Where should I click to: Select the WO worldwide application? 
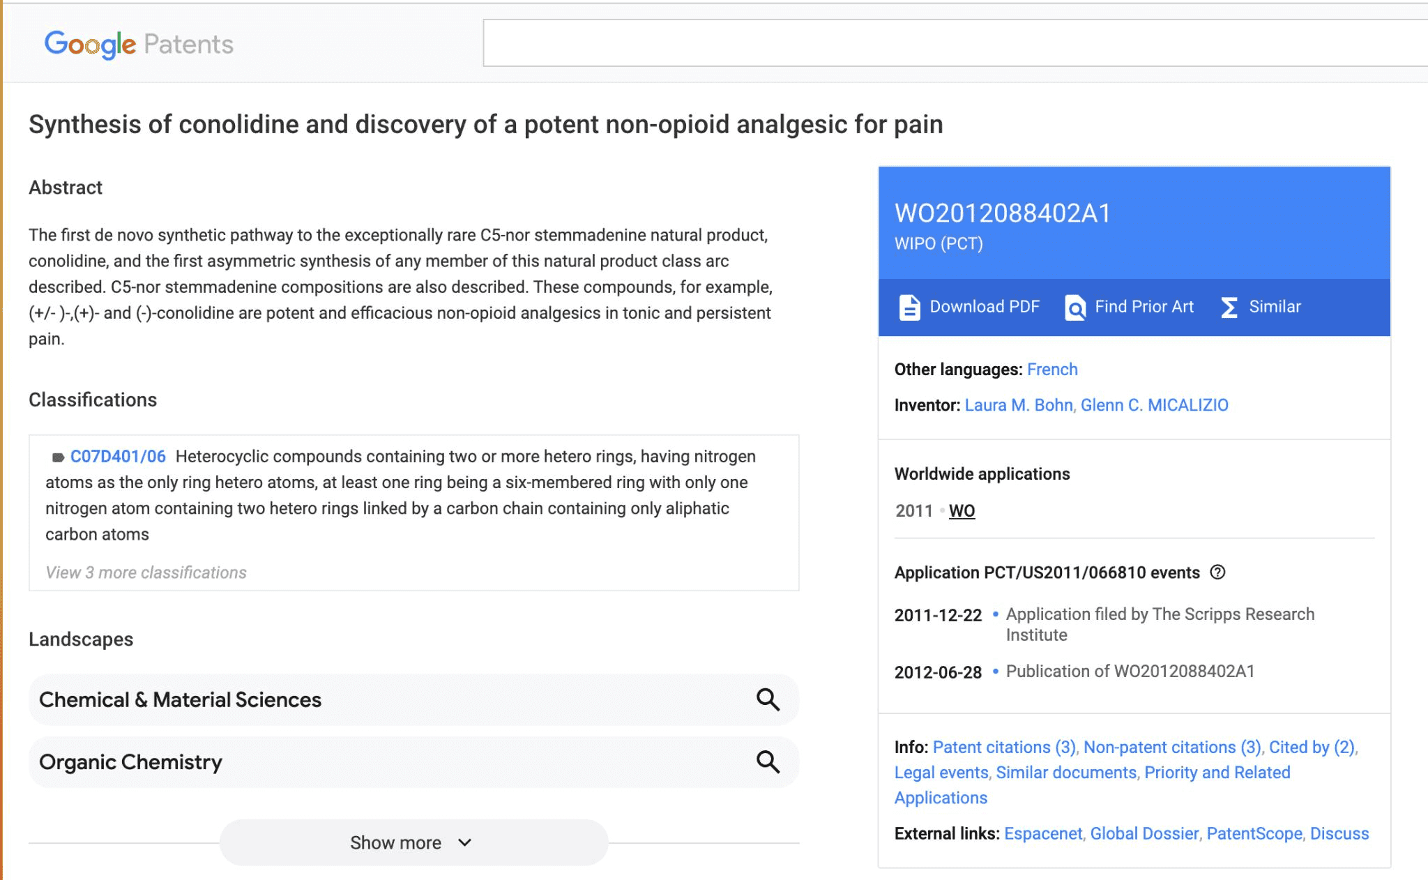coord(962,511)
